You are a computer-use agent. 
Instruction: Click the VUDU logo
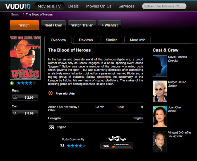coord(18,6)
